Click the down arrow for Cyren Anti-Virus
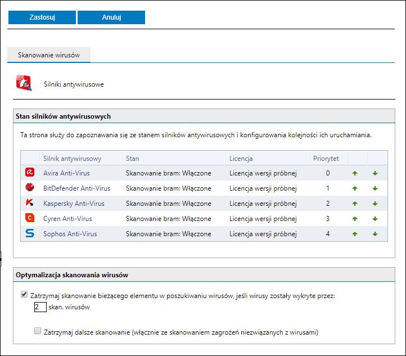The image size is (406, 356). (375, 219)
